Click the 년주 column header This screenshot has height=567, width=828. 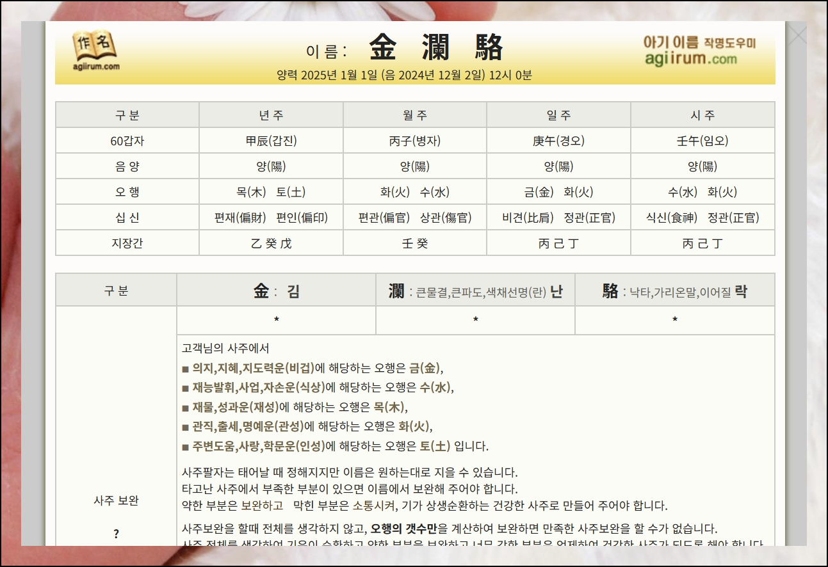click(x=271, y=115)
